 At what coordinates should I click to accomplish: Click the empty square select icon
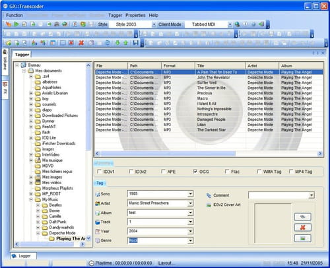click(x=63, y=43)
